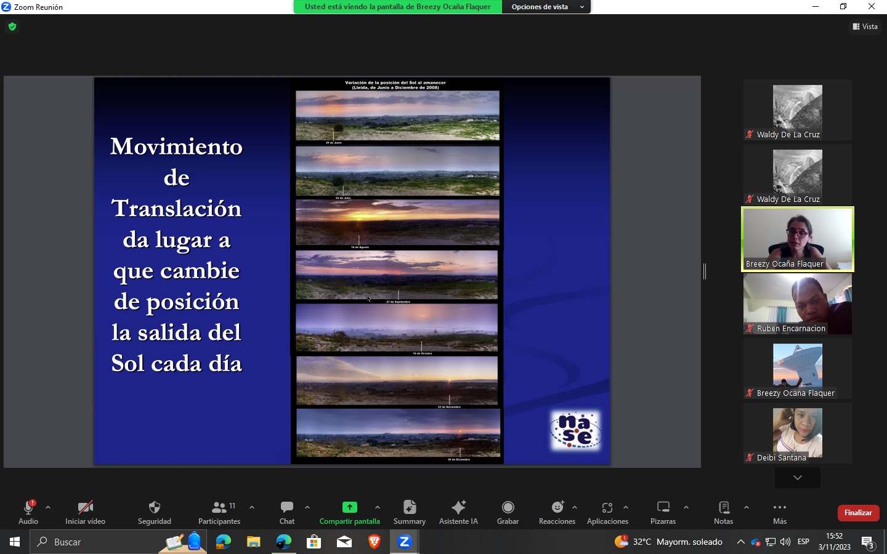Open Microsoft Store from taskbar
Screen dimensions: 887x554
pos(314,542)
